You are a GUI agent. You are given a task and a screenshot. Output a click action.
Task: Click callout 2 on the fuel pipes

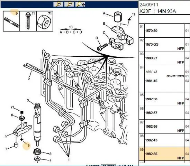point(29,79)
